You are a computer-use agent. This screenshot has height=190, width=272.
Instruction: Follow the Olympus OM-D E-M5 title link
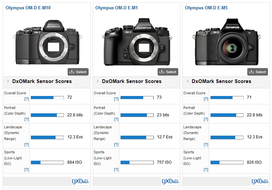(x=206, y=7)
